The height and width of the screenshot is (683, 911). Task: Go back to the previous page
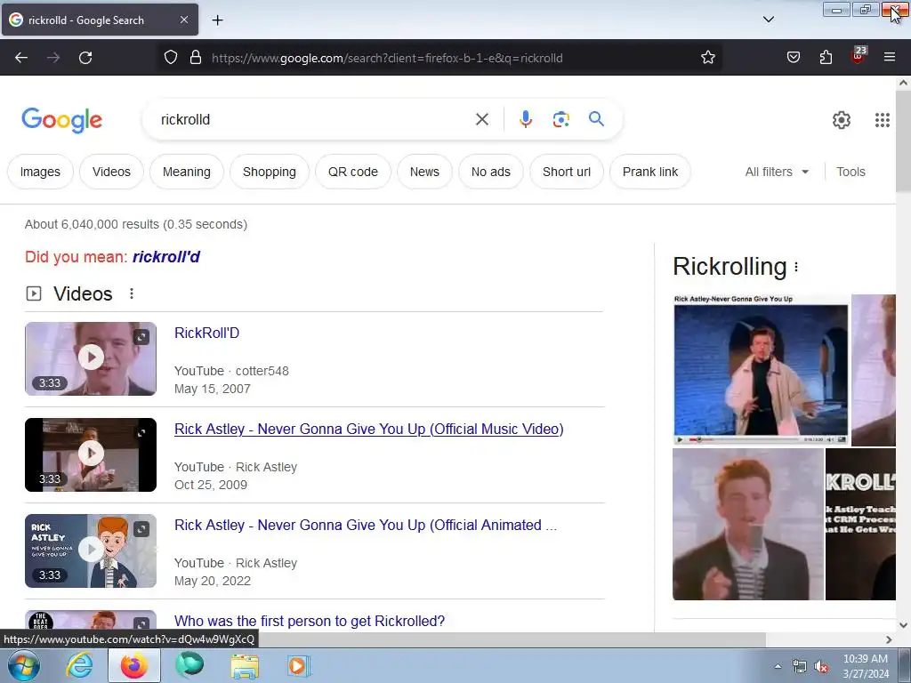[x=21, y=58]
